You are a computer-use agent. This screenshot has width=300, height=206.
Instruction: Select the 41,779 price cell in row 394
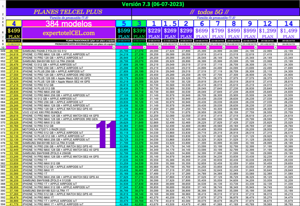click(x=14, y=204)
